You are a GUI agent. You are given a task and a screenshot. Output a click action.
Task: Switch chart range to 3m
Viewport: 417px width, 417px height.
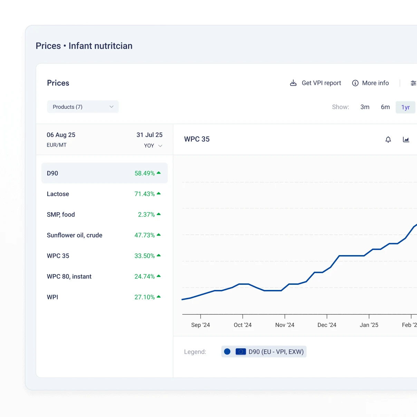[365, 107]
